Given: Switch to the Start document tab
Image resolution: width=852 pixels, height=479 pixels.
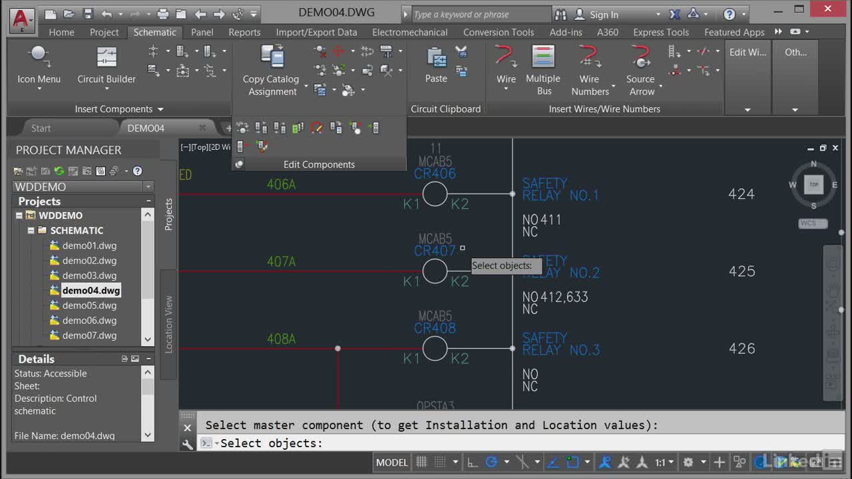Looking at the screenshot, I should 41,128.
